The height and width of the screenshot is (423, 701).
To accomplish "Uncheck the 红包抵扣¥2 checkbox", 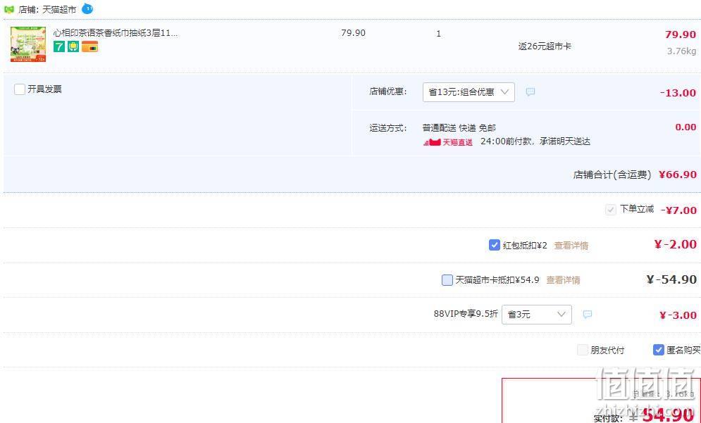I will click(x=494, y=245).
